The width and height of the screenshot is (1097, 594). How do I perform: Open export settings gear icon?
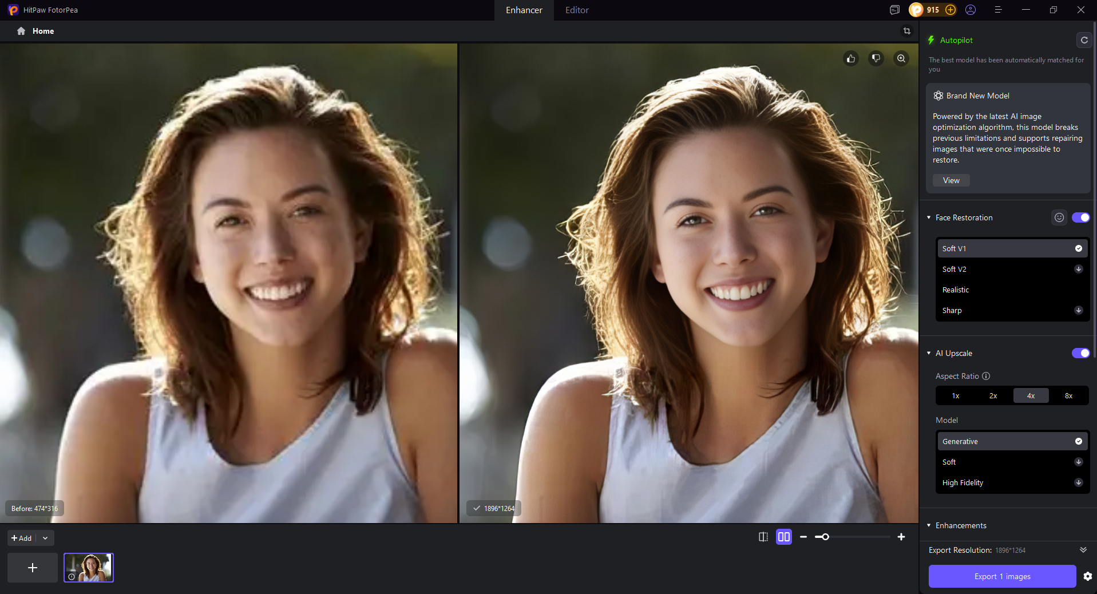(1088, 576)
